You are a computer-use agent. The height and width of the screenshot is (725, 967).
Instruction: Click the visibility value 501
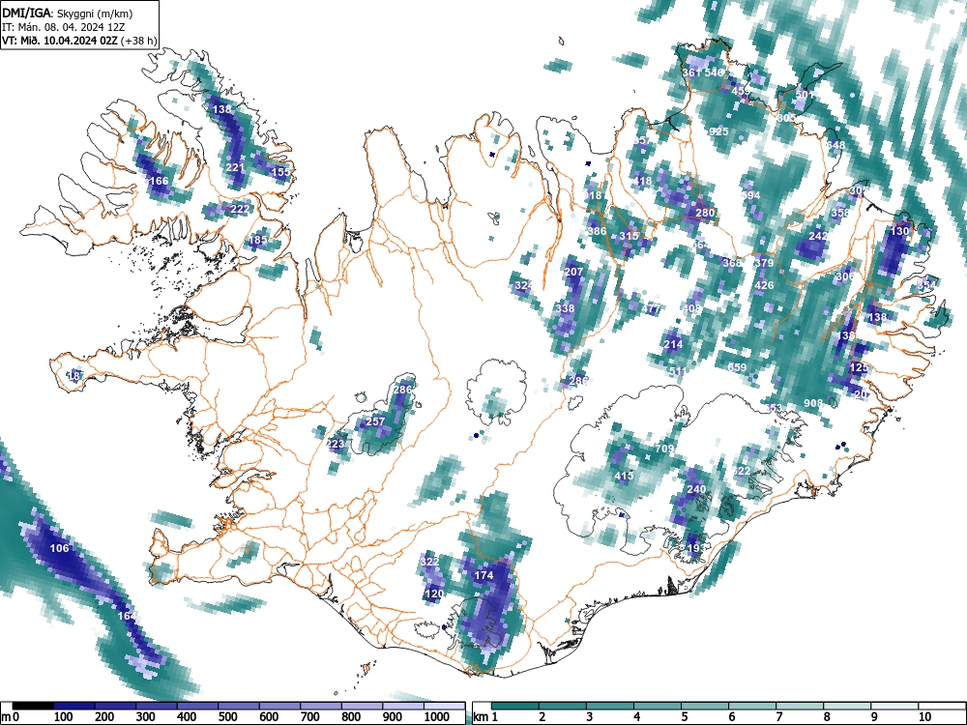805,95
